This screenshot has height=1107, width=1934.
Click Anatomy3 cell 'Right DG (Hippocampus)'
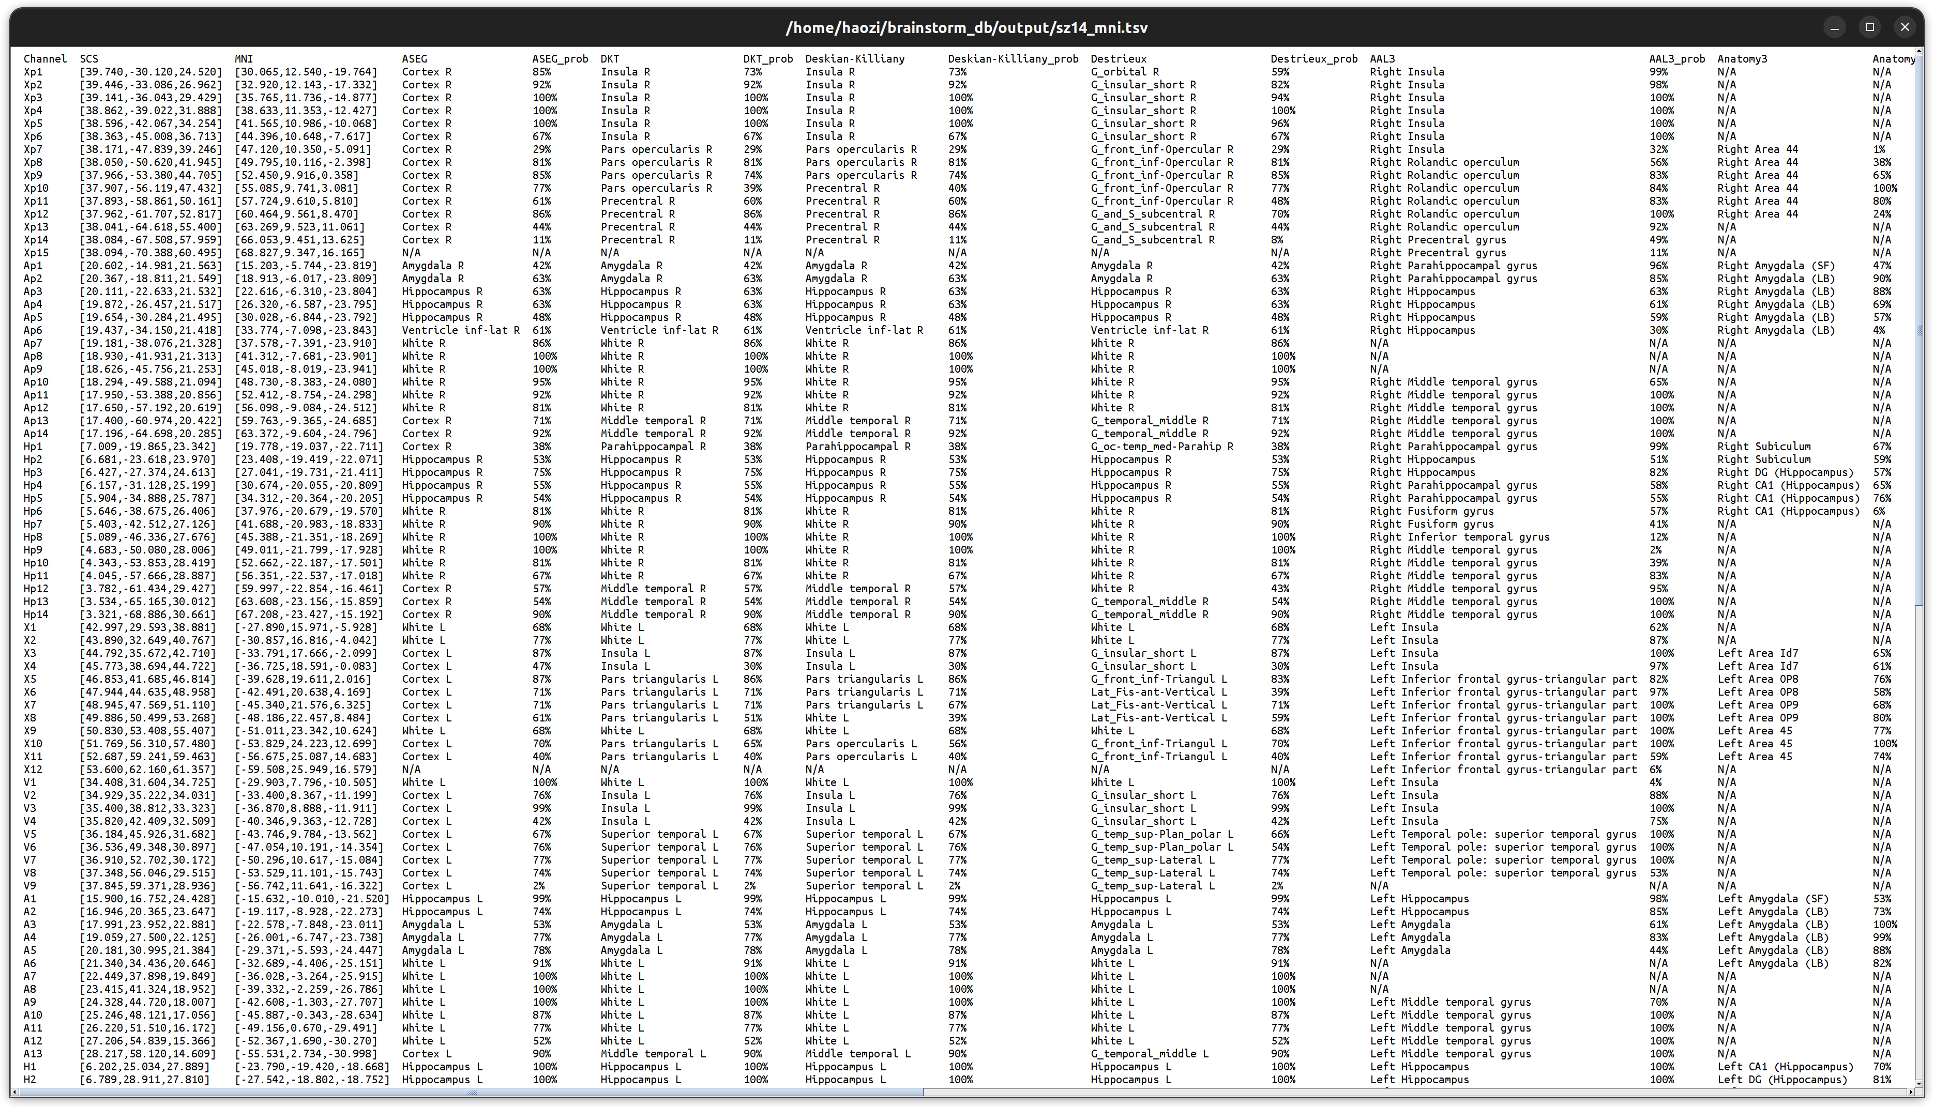pyautogui.click(x=1785, y=472)
